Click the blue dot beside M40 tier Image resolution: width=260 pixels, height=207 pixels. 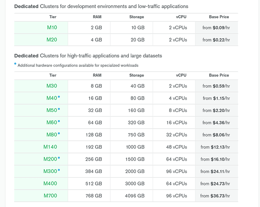click(59, 97)
